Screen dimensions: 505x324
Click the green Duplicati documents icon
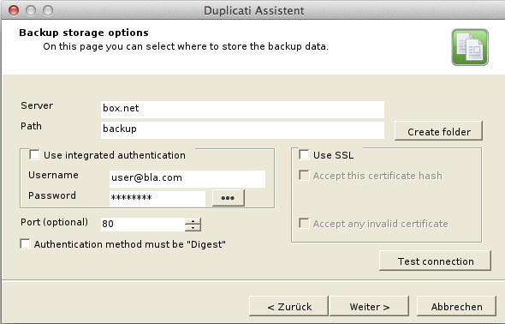click(470, 47)
